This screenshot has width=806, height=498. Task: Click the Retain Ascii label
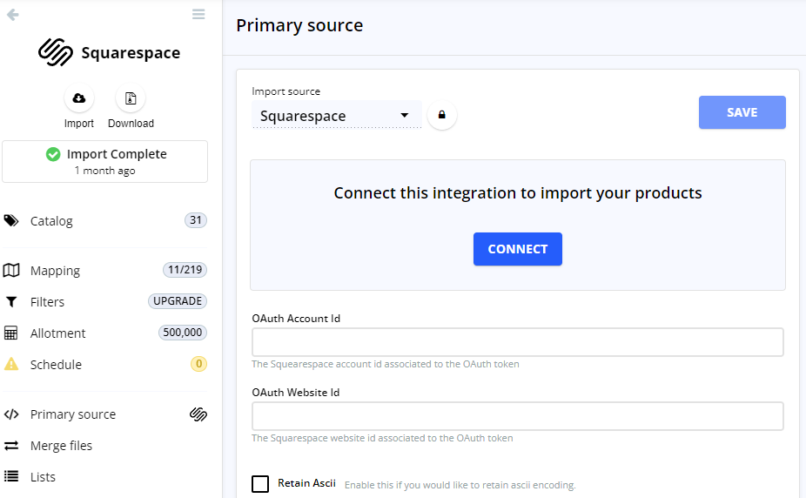pyautogui.click(x=307, y=483)
